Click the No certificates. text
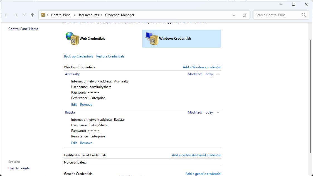Viewport: 313px width, 176px height. 75,162
